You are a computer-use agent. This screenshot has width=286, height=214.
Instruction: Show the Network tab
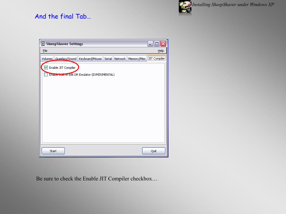tap(120, 59)
